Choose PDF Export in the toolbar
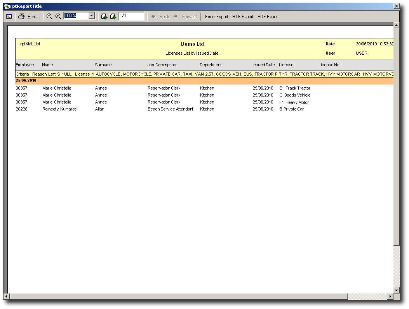Image resolution: width=409 pixels, height=309 pixels. (268, 17)
